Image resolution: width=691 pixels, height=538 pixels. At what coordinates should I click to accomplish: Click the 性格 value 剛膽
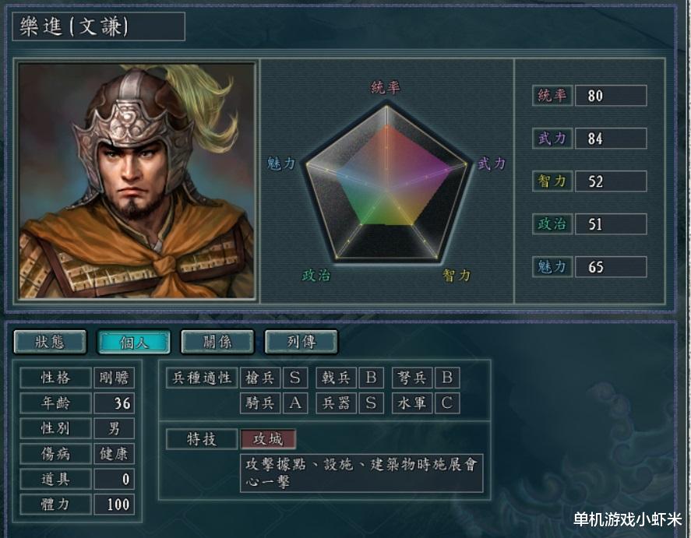click(114, 378)
